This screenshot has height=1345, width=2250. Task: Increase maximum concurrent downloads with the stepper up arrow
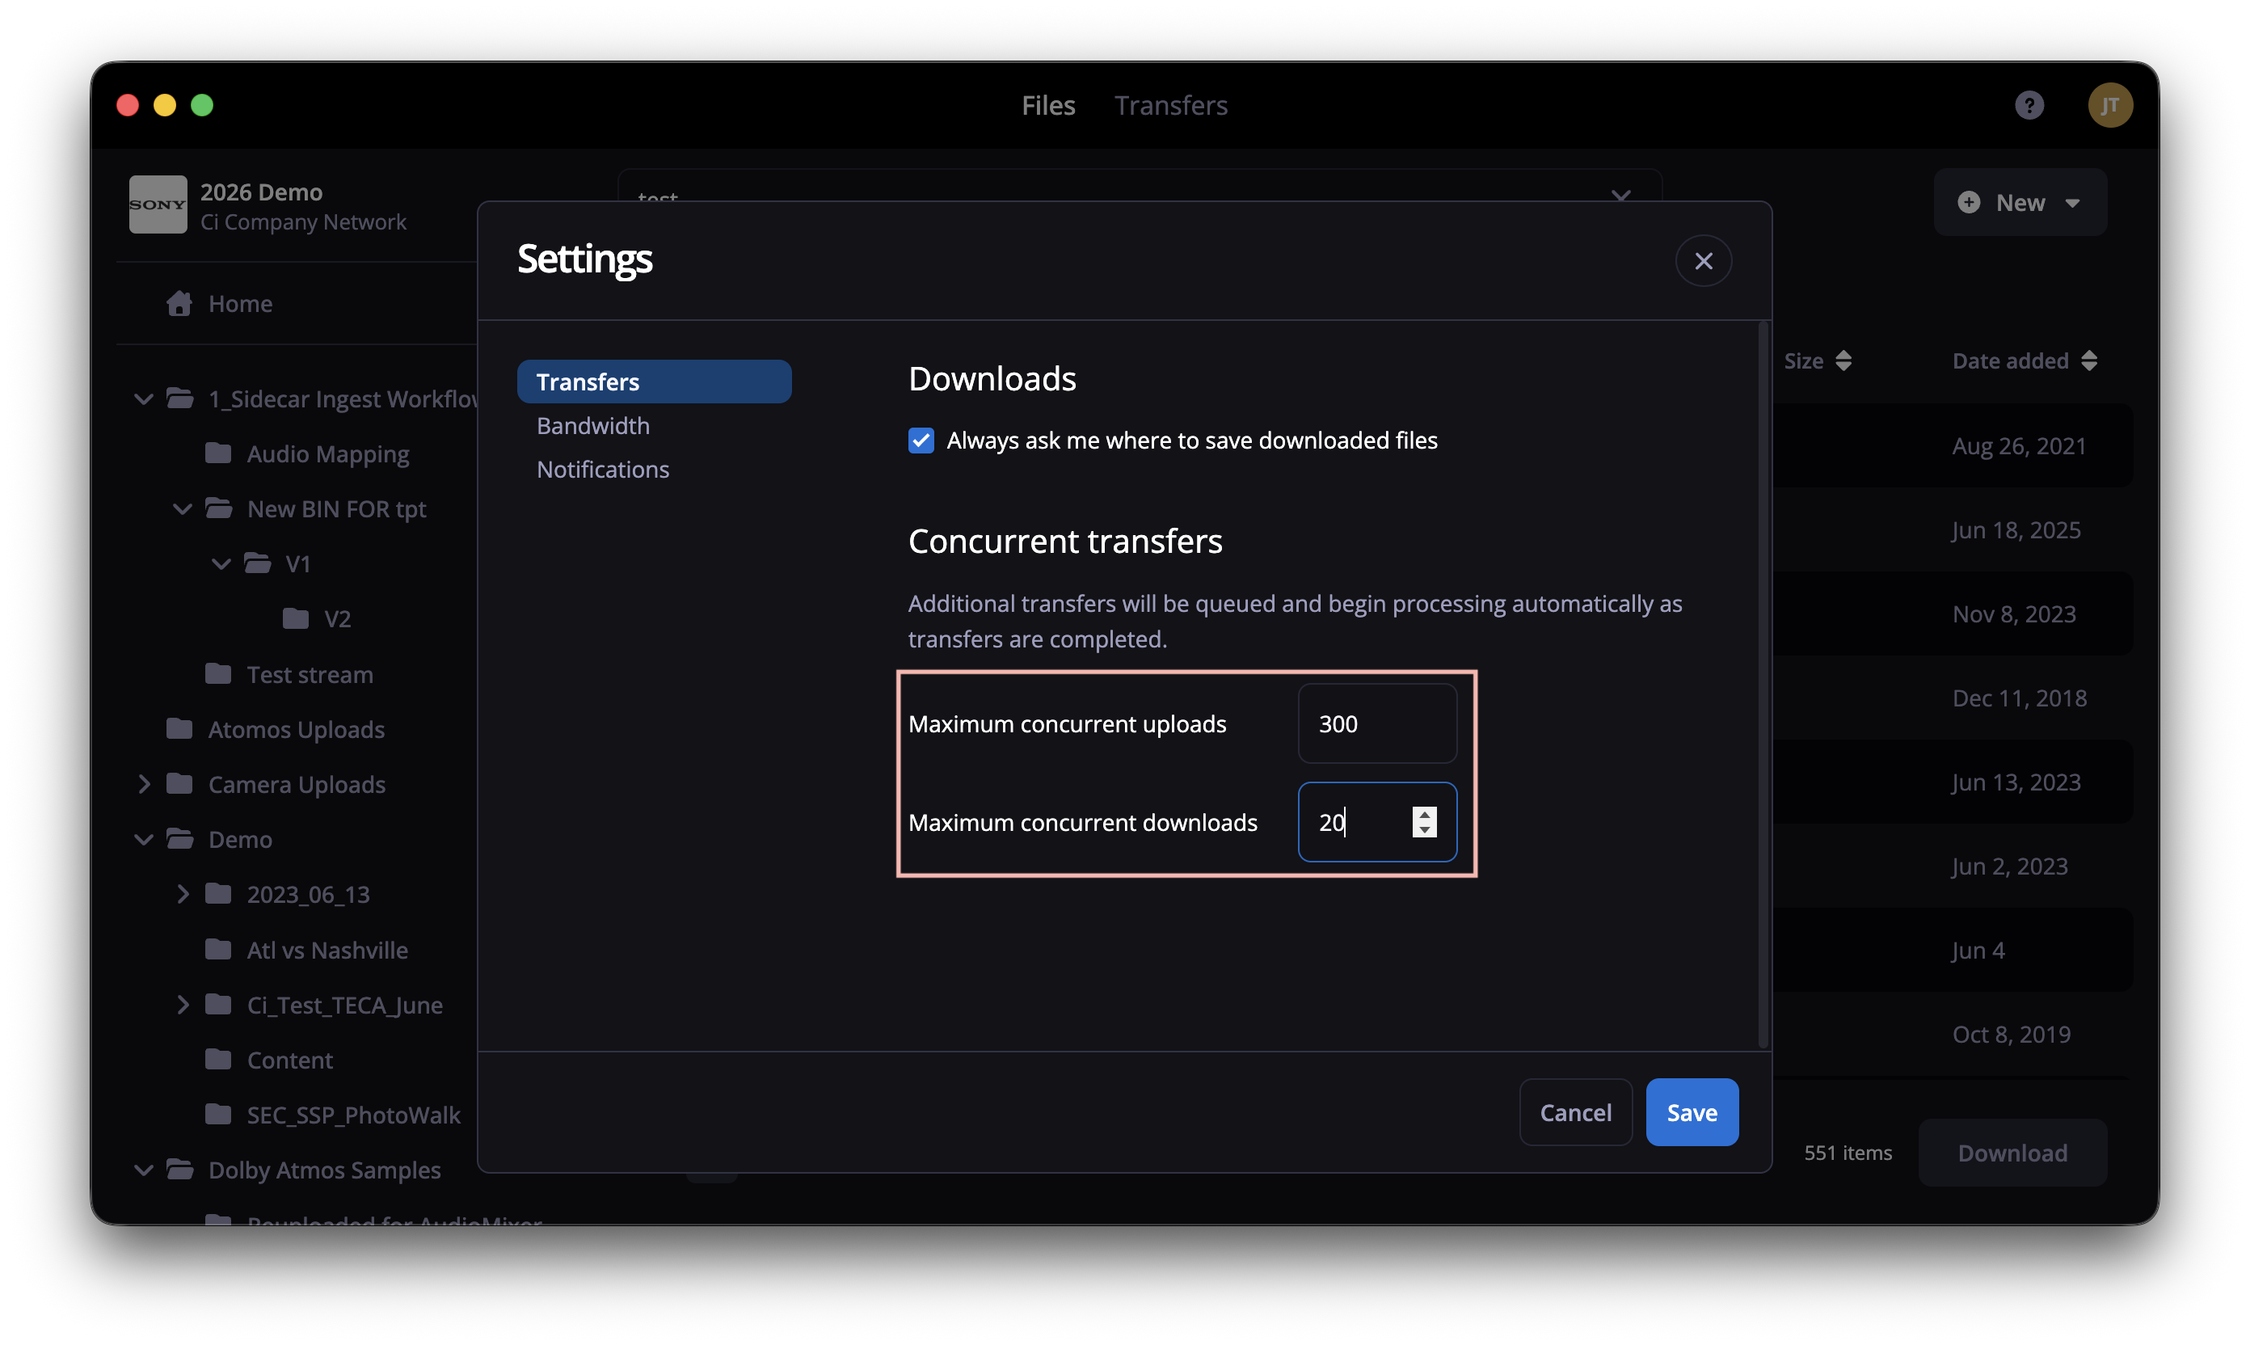click(x=1423, y=814)
